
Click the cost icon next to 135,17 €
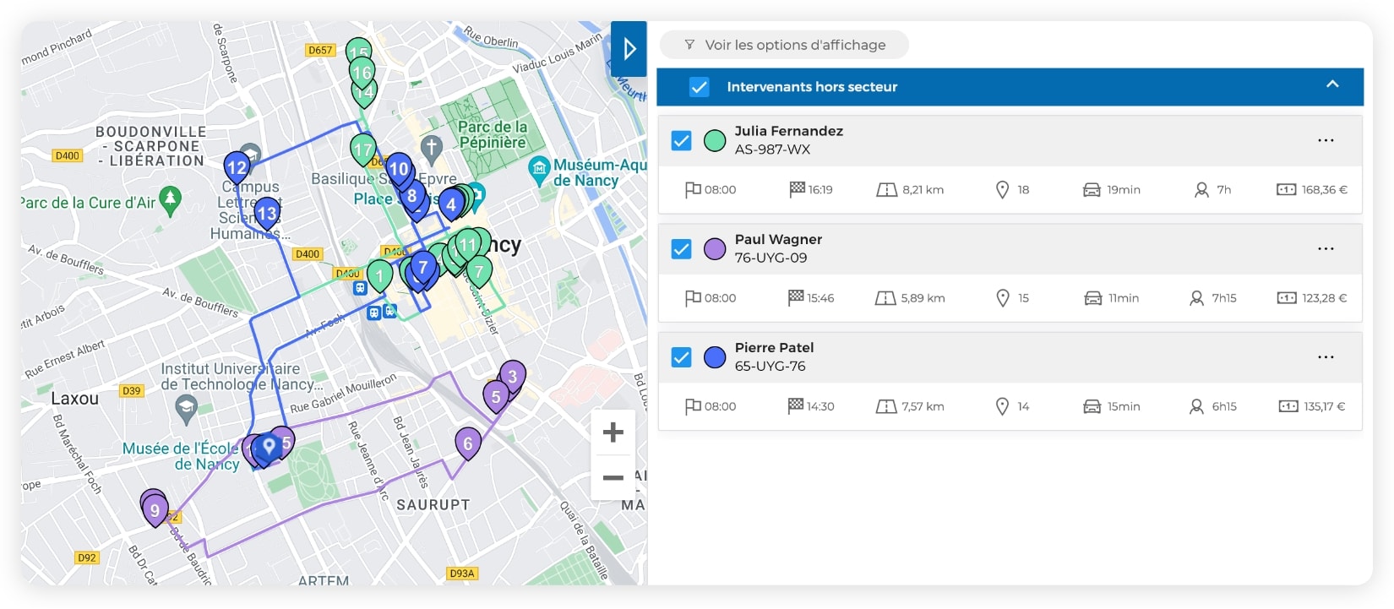1288,406
